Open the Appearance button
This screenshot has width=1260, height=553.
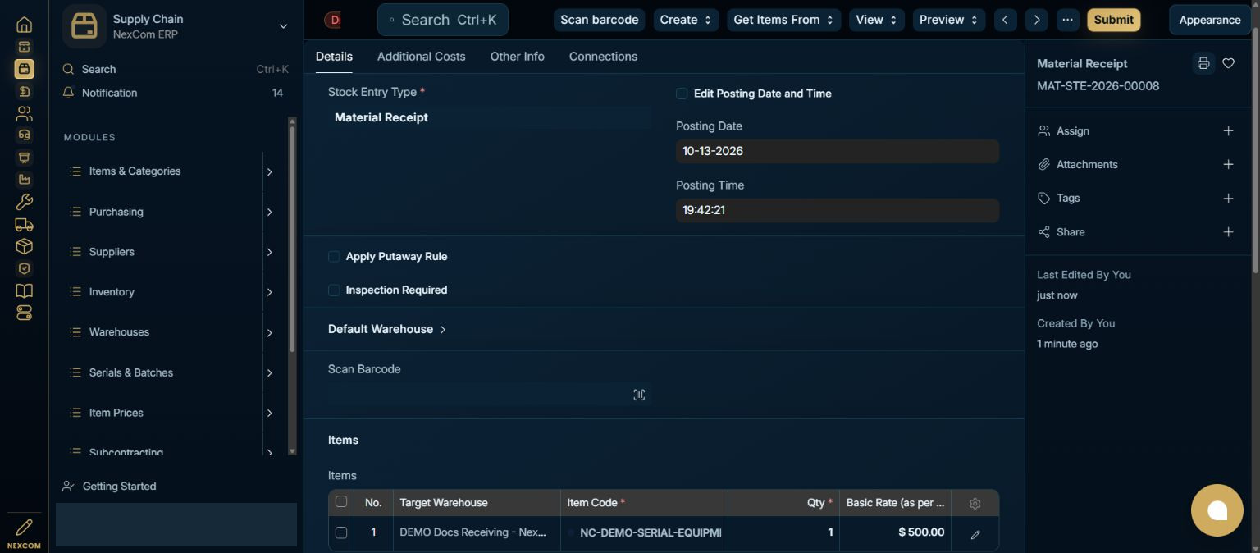point(1209,20)
